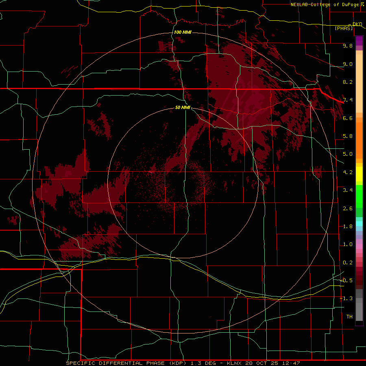Click the SPECIFIC DIFFERENTIAL PHASE (KDP) caption
The height and width of the screenshot is (366, 366).
[126, 363]
